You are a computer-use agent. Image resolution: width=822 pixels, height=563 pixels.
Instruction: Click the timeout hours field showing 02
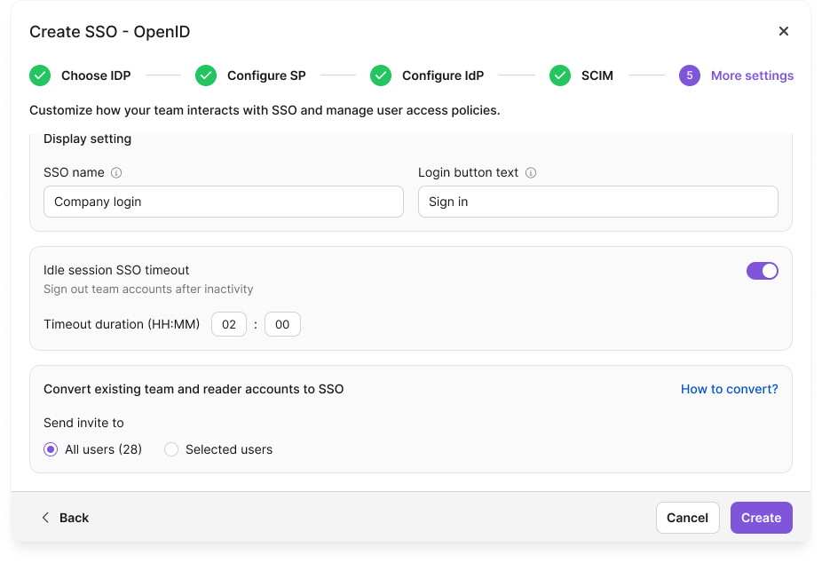228,324
